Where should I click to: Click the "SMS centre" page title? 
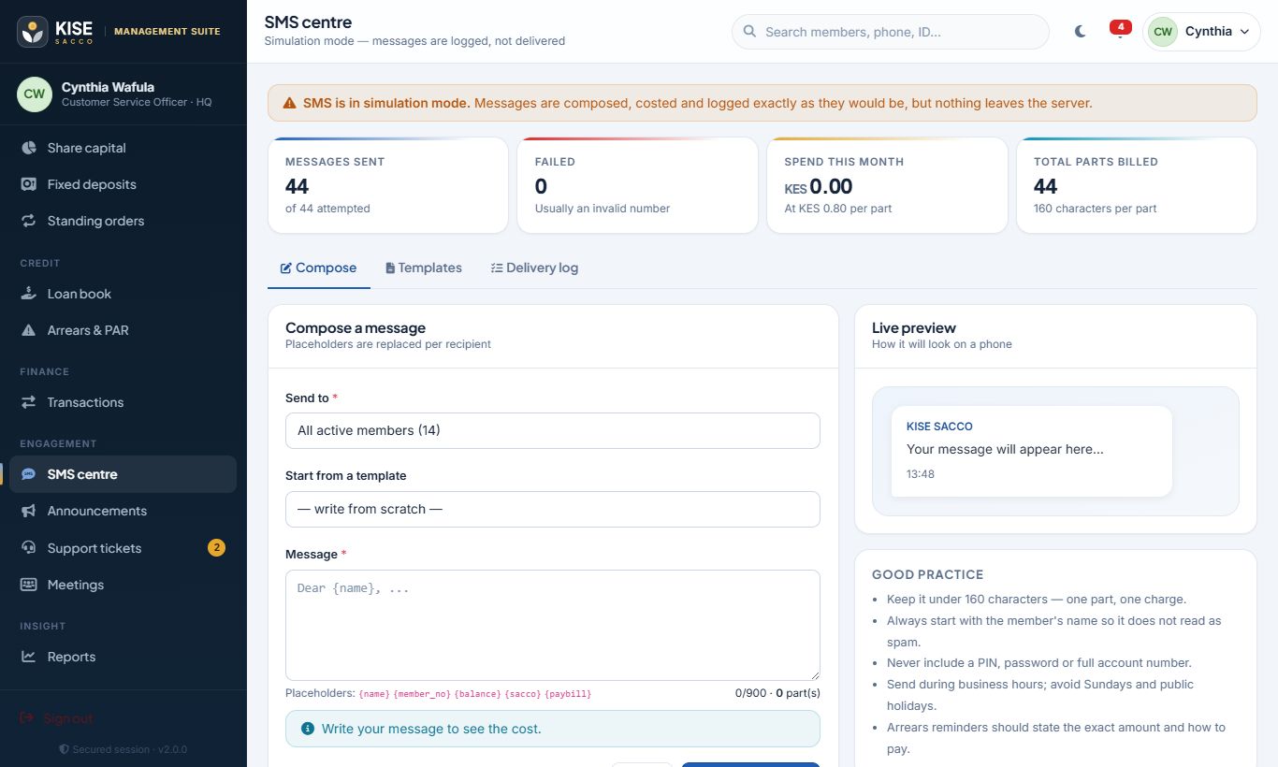click(308, 22)
